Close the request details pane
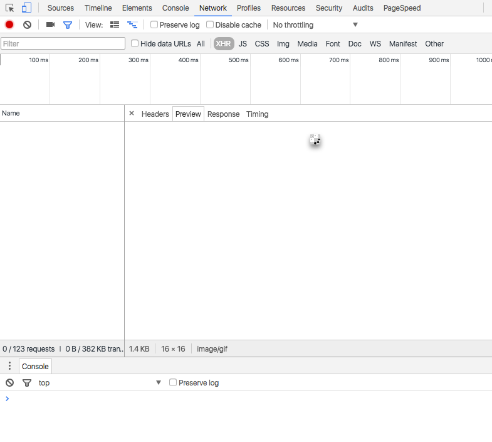This screenshot has height=442, width=492. 132,113
